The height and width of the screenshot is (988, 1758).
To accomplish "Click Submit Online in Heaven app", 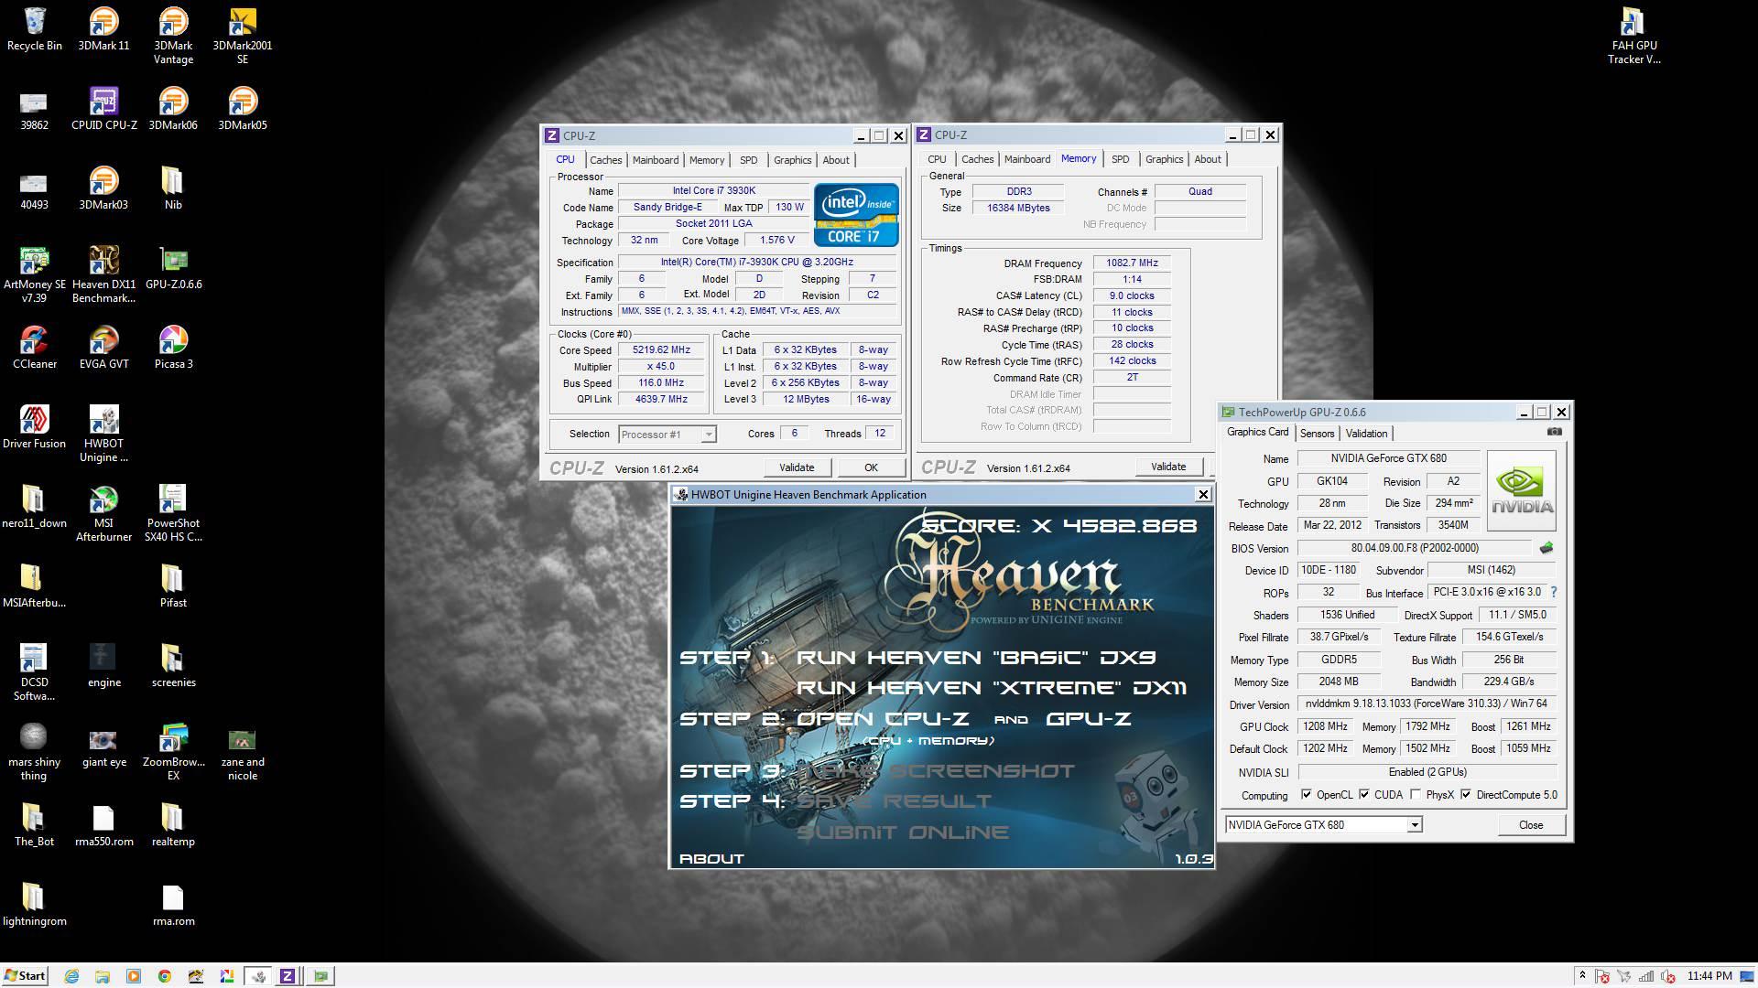I will [902, 832].
